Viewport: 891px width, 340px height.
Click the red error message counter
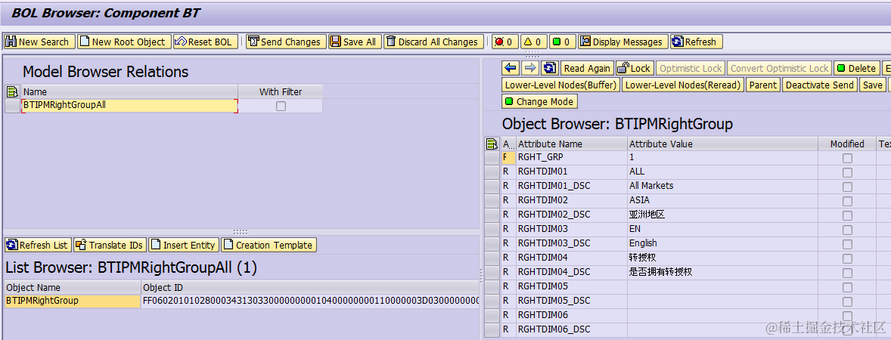504,42
